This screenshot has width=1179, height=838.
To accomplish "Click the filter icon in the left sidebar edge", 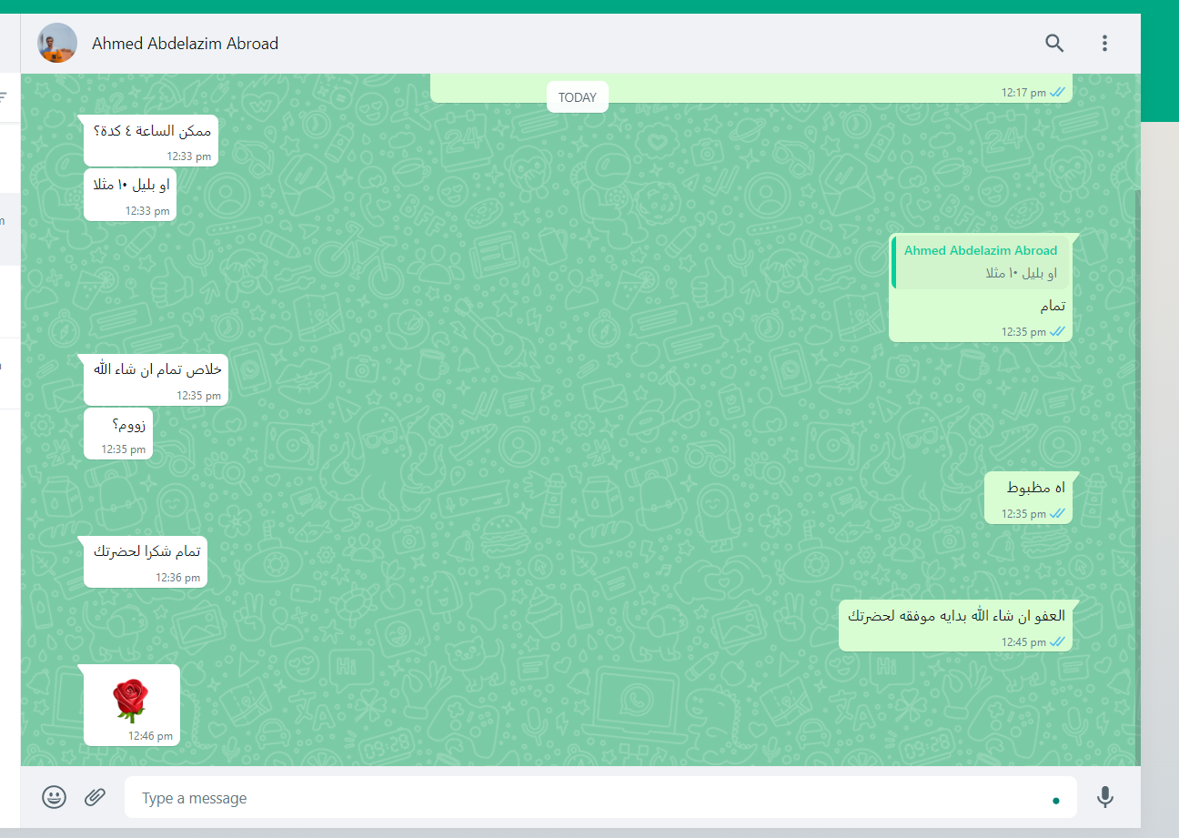I will pyautogui.click(x=4, y=96).
